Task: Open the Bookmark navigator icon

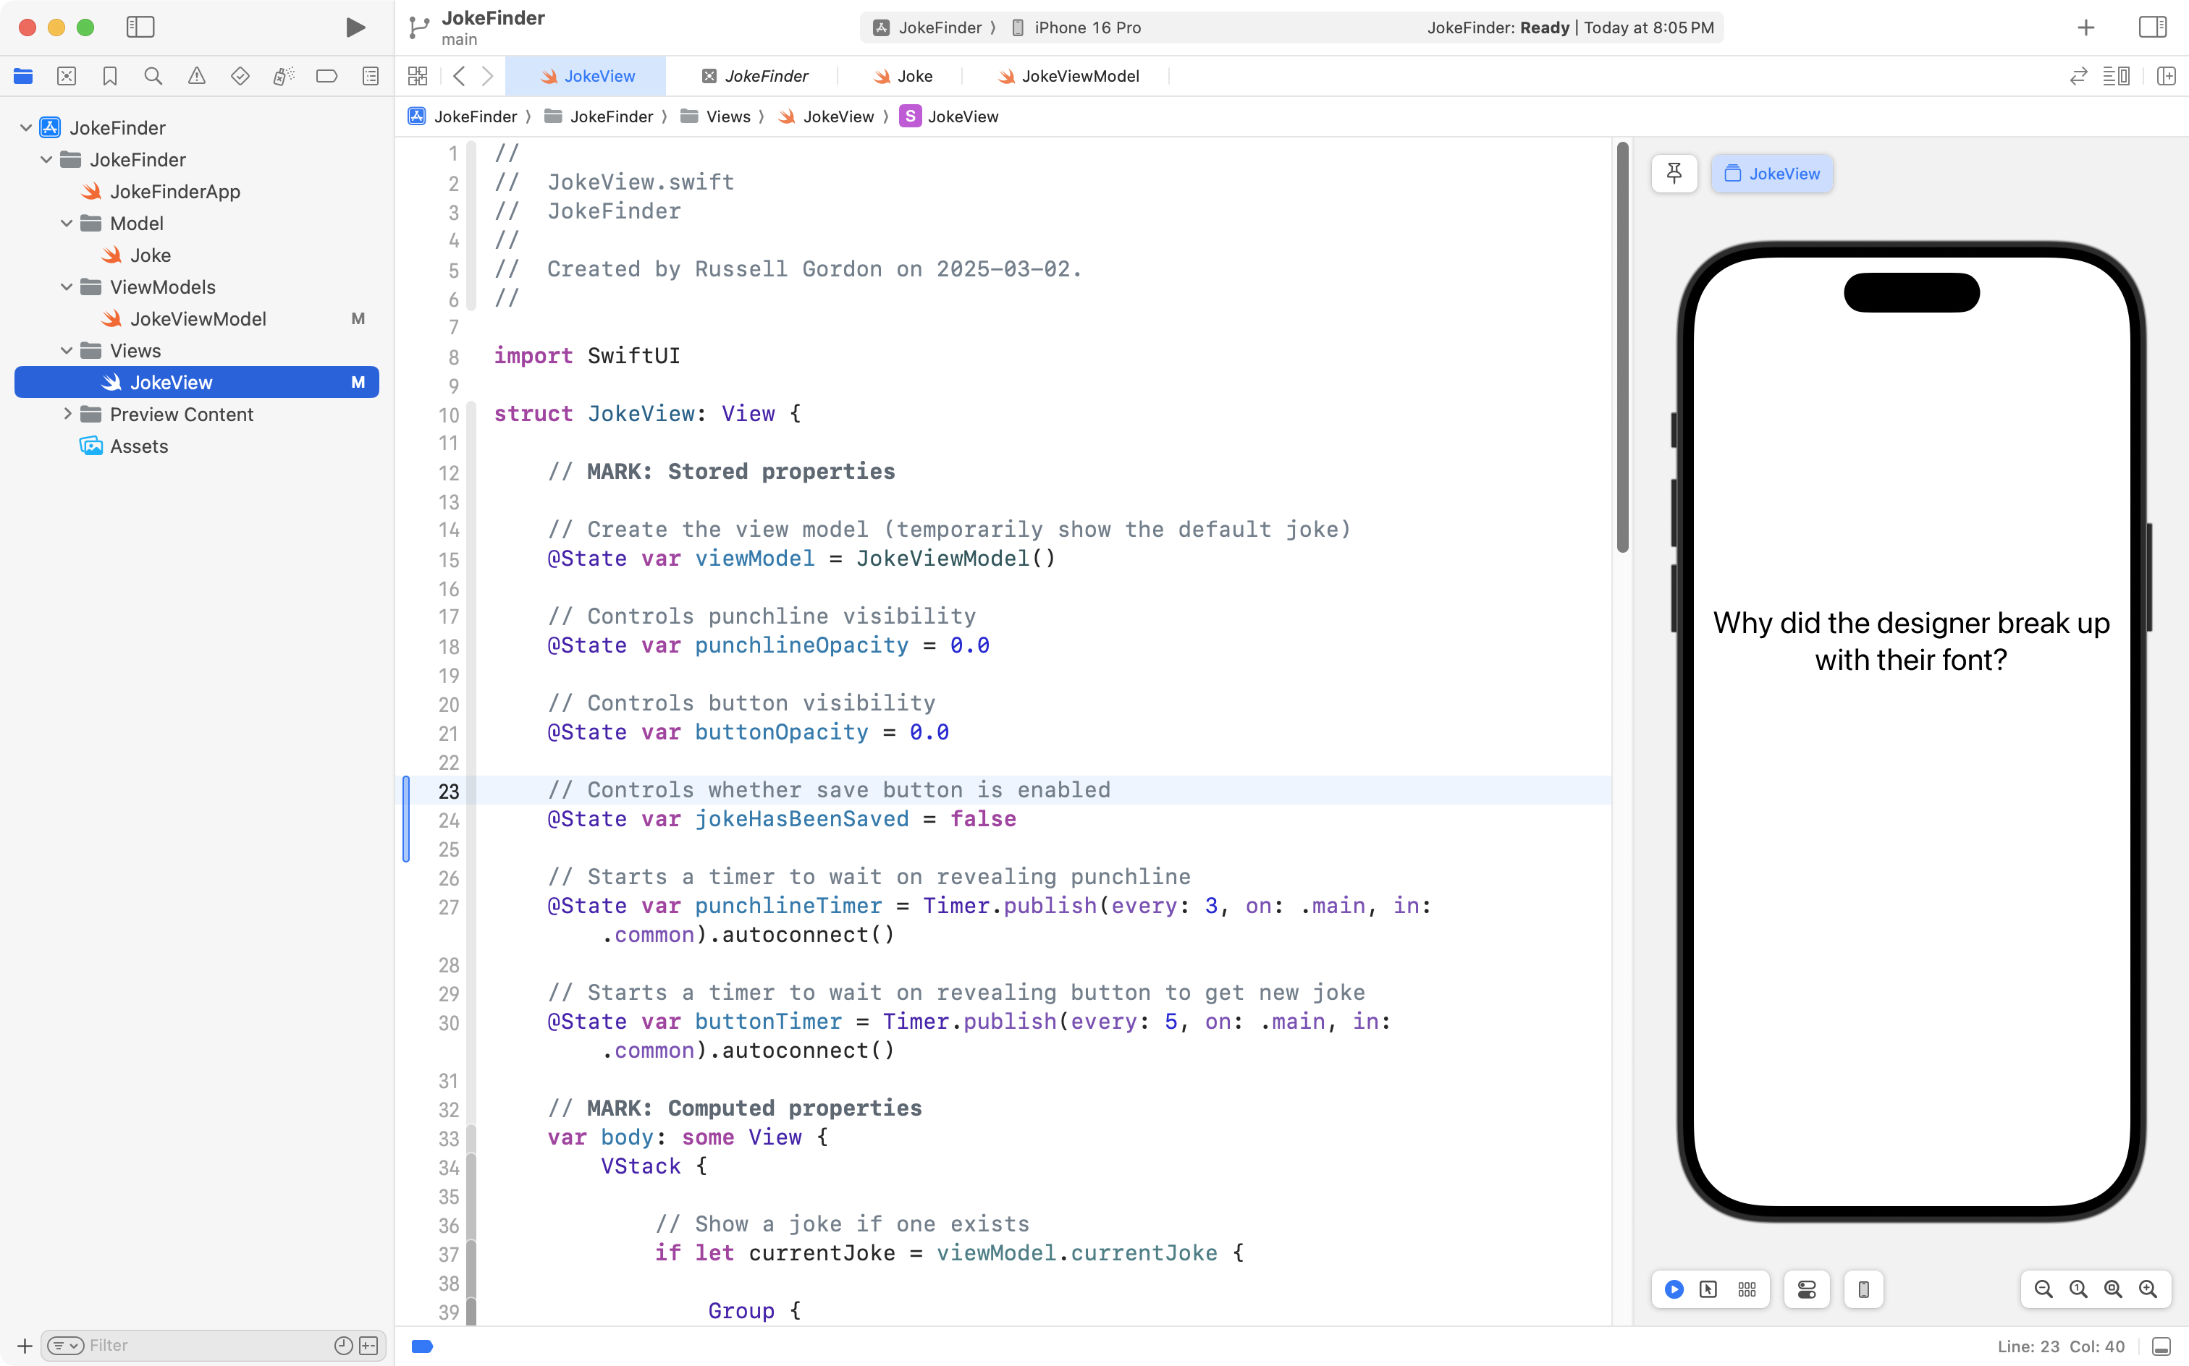Action: (x=109, y=76)
